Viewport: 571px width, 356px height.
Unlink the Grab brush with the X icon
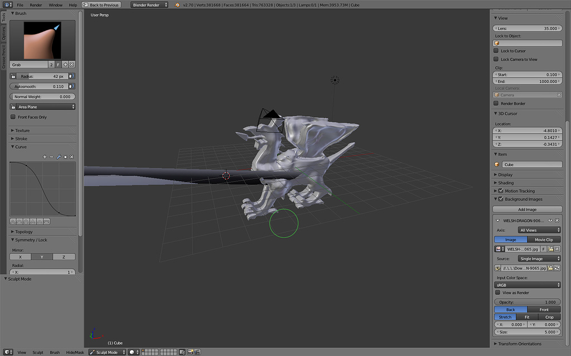72,65
